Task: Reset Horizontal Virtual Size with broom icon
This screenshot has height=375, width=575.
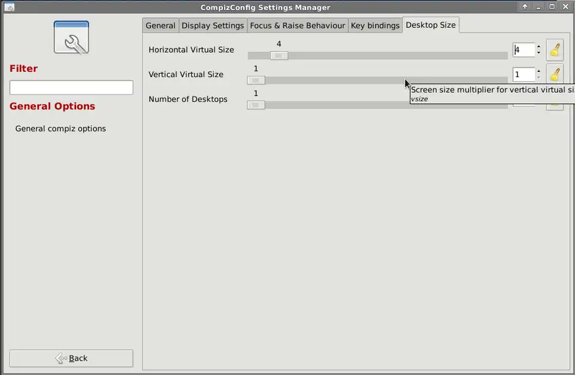Action: coord(555,50)
